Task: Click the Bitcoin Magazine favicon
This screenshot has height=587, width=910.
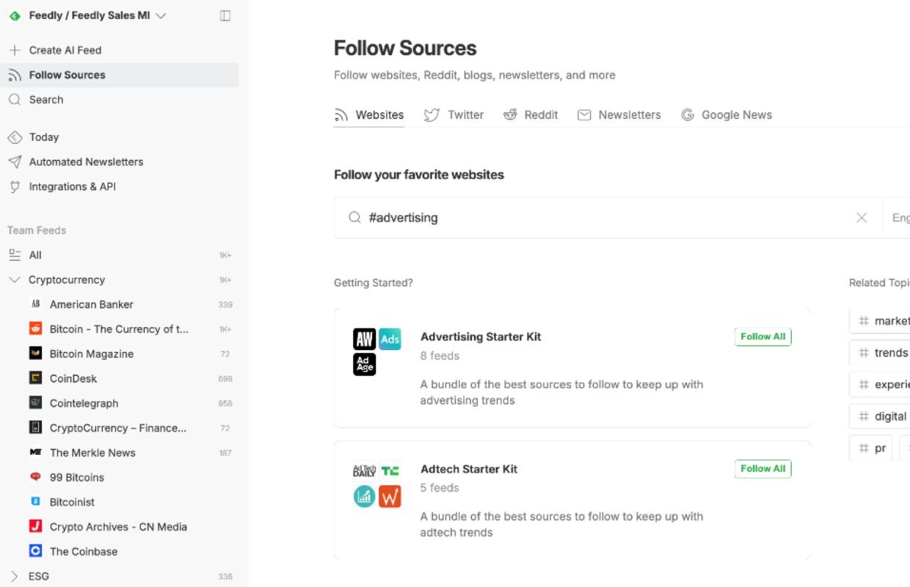Action: pyautogui.click(x=35, y=354)
